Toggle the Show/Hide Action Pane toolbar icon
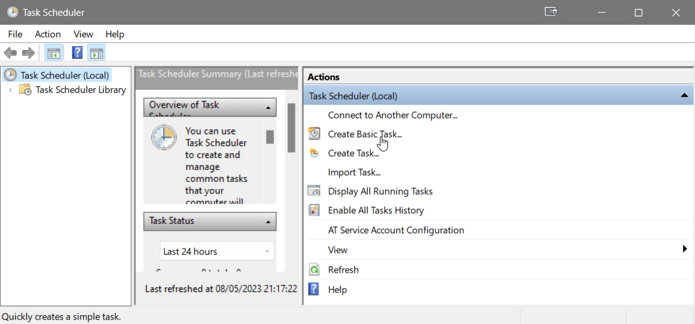 [x=96, y=53]
